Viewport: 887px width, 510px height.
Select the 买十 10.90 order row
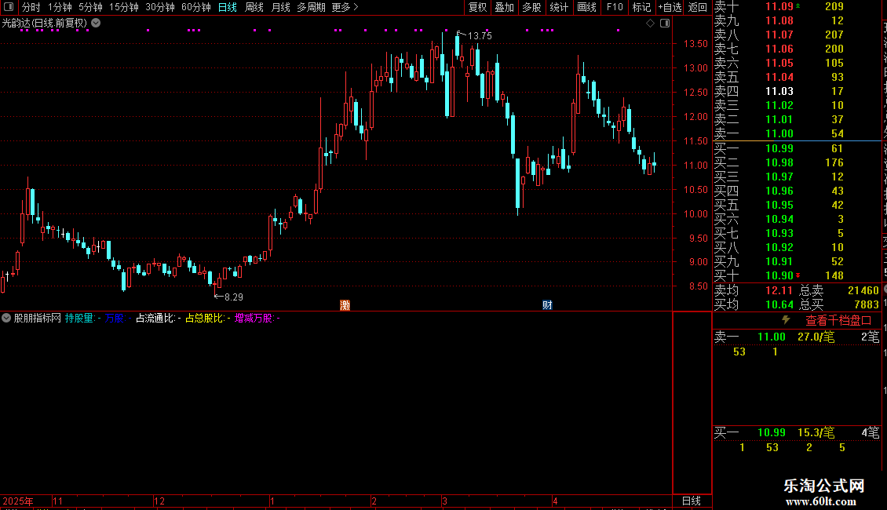point(797,276)
